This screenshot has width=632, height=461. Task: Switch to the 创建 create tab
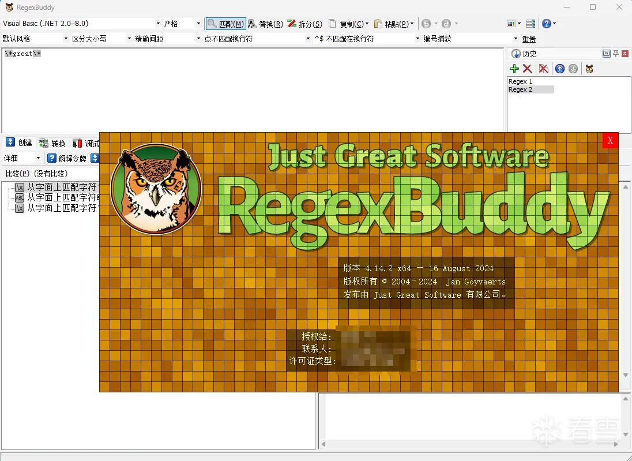pos(20,143)
